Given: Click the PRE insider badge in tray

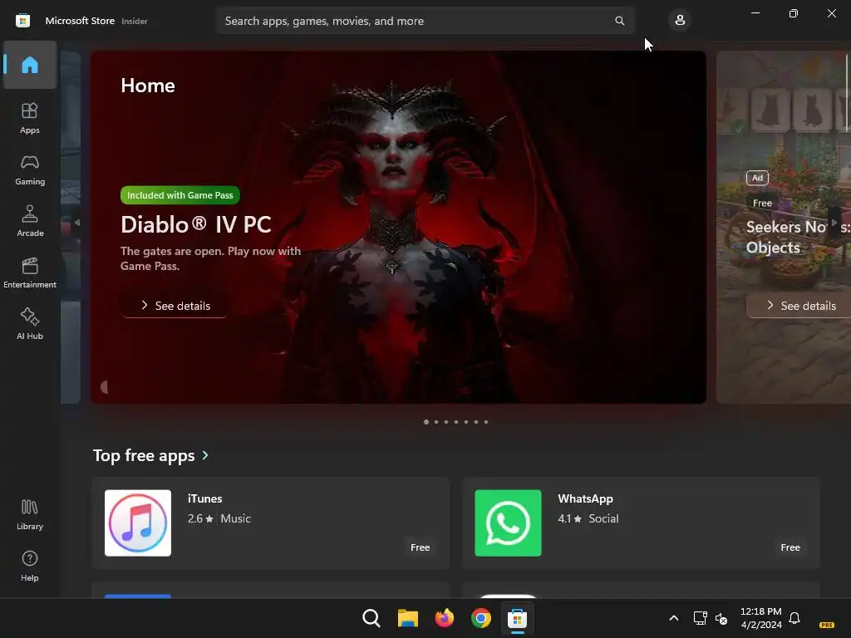Looking at the screenshot, I should 827,625.
